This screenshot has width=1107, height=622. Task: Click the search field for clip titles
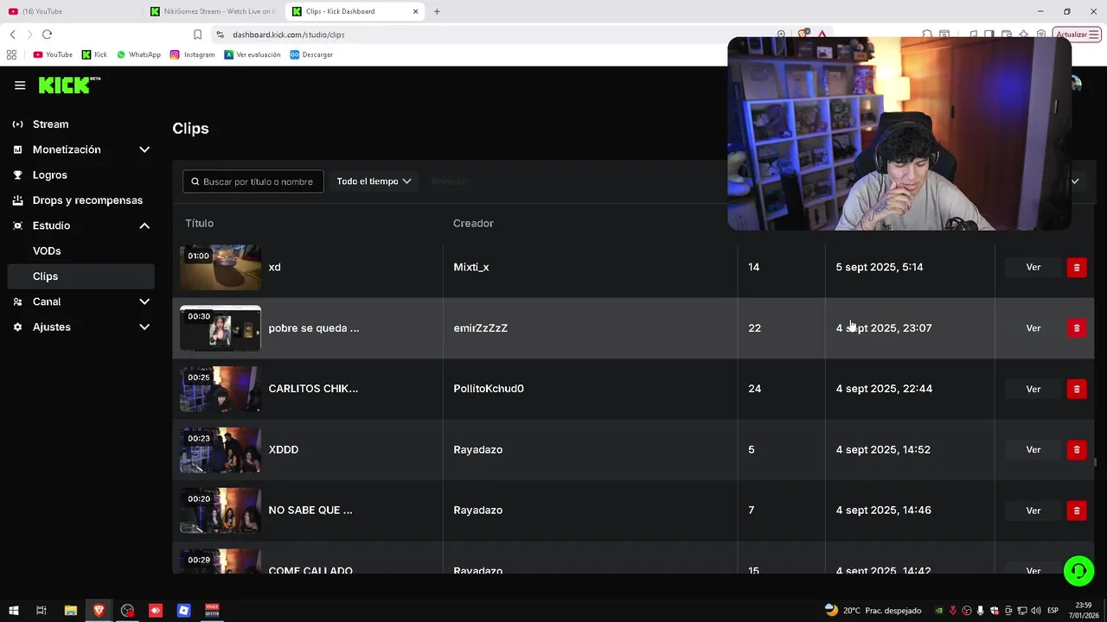click(x=253, y=181)
